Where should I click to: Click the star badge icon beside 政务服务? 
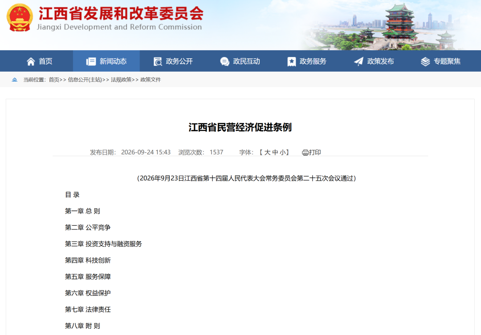coord(291,61)
